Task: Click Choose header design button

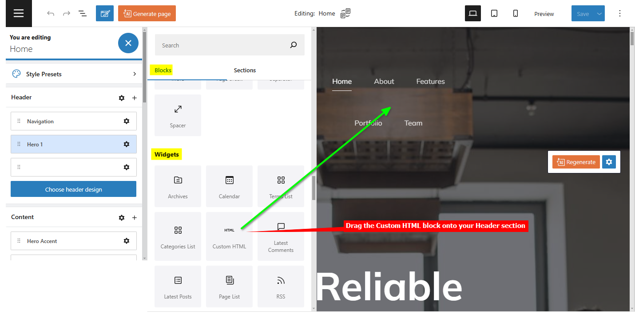Action: (74, 189)
